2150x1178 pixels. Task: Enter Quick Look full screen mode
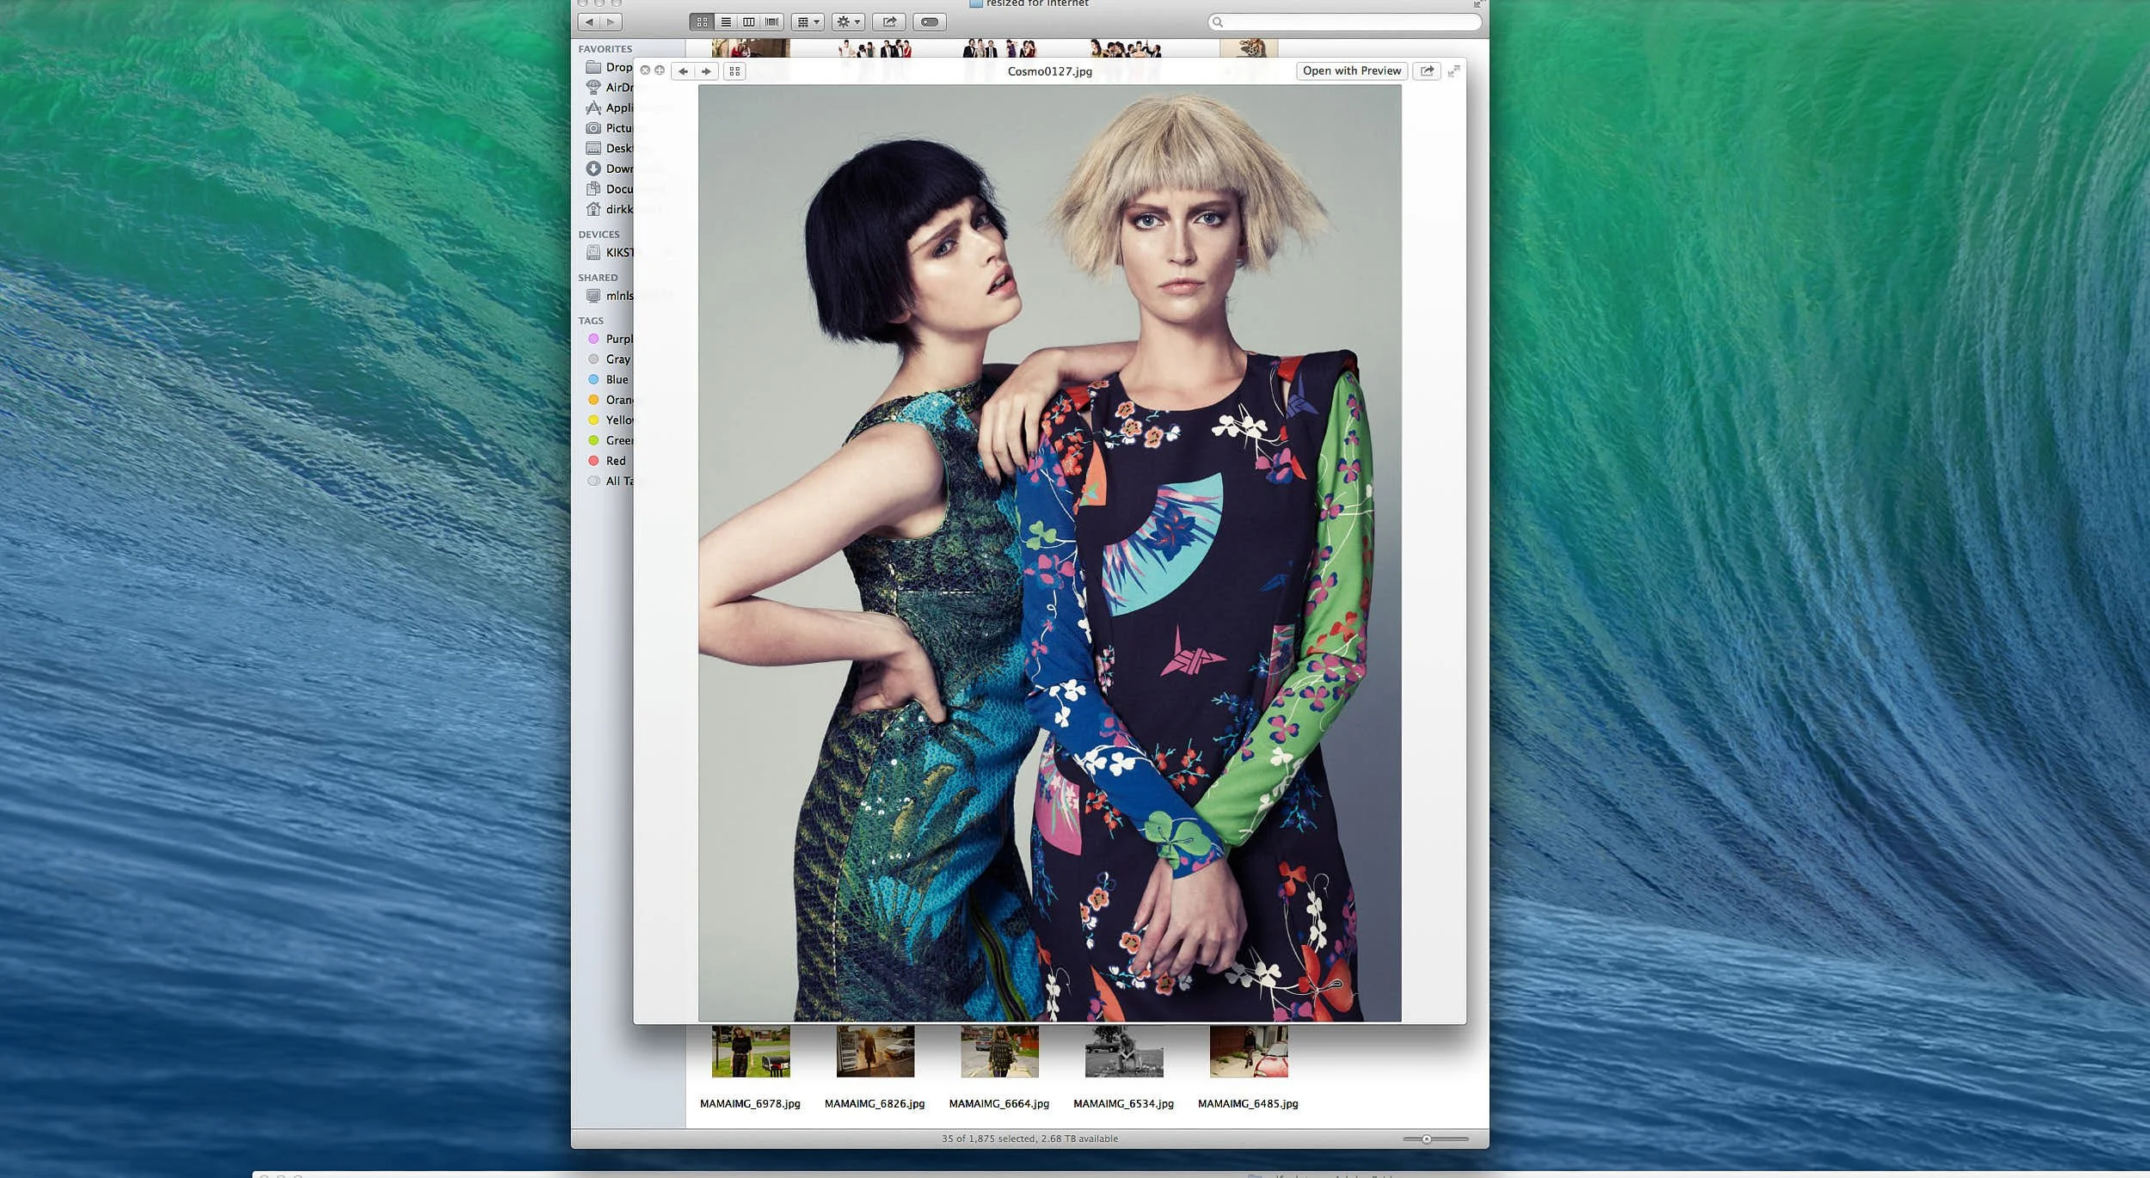[x=1453, y=71]
